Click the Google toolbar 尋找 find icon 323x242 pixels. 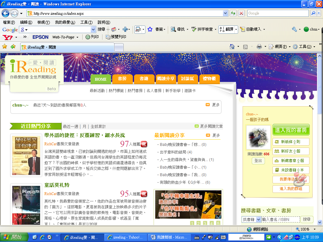point(173,29)
